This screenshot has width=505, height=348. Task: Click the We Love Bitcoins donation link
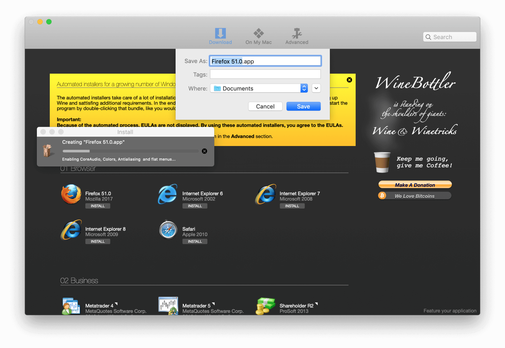point(415,197)
